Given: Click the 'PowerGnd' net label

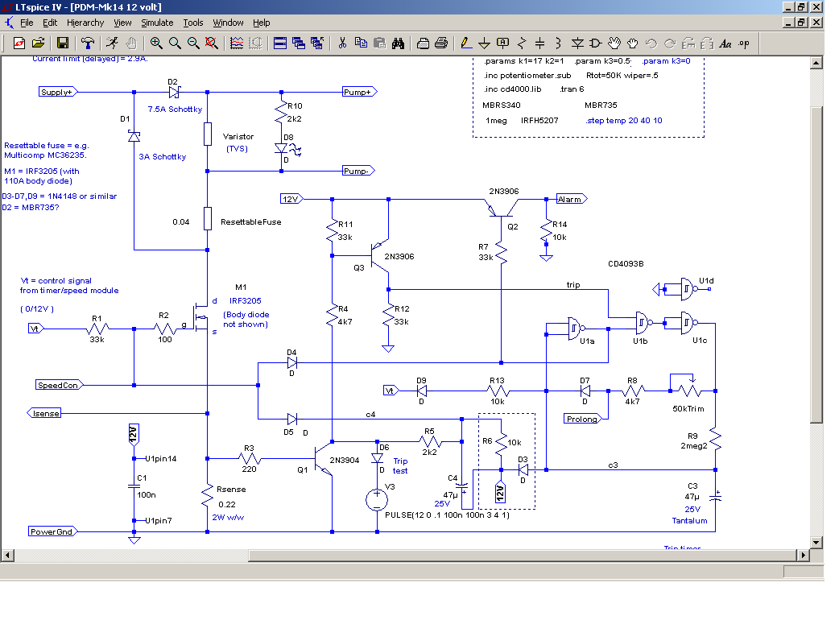Looking at the screenshot, I should point(53,531).
